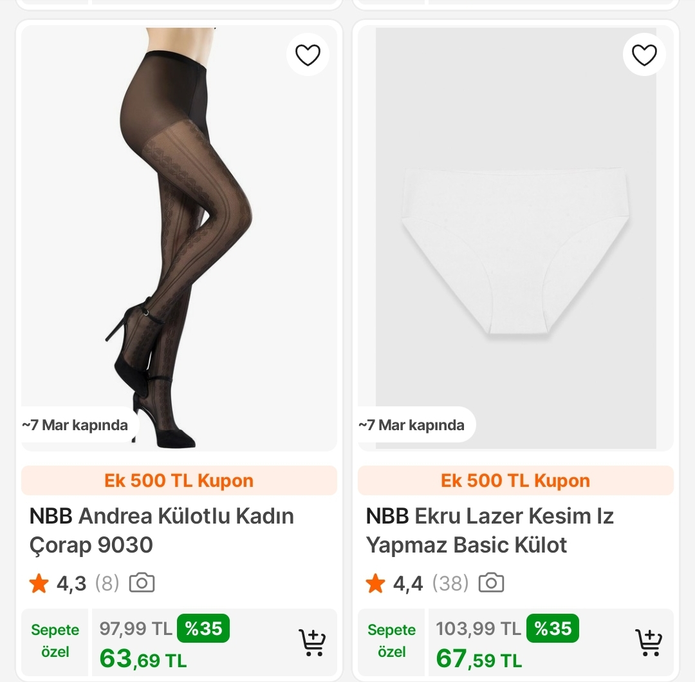Open the Ek 500 TL Kupon banner on left card
695x682 pixels.
[179, 480]
